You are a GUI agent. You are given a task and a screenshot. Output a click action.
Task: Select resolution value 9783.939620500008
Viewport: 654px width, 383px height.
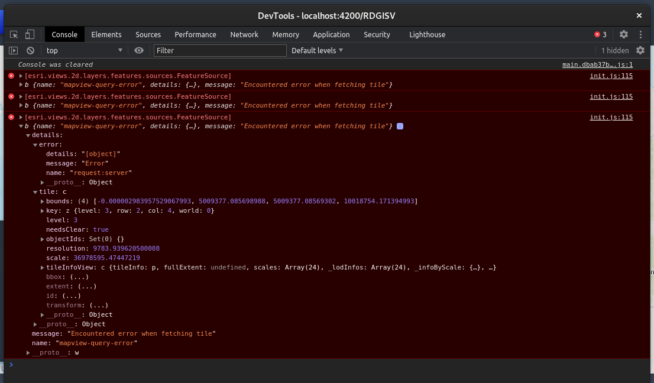pos(127,249)
